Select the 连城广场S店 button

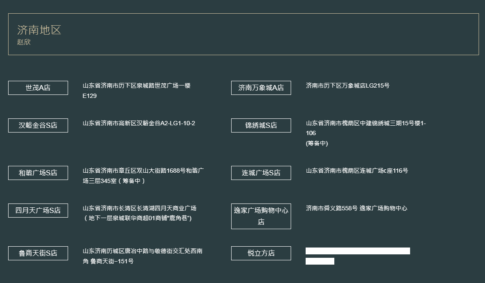pyautogui.click(x=261, y=173)
